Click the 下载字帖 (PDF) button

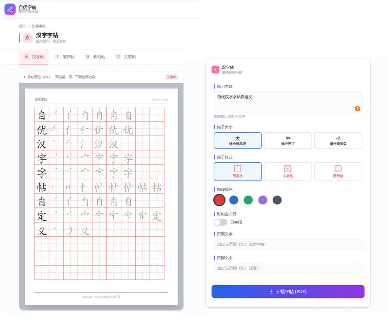point(288,292)
